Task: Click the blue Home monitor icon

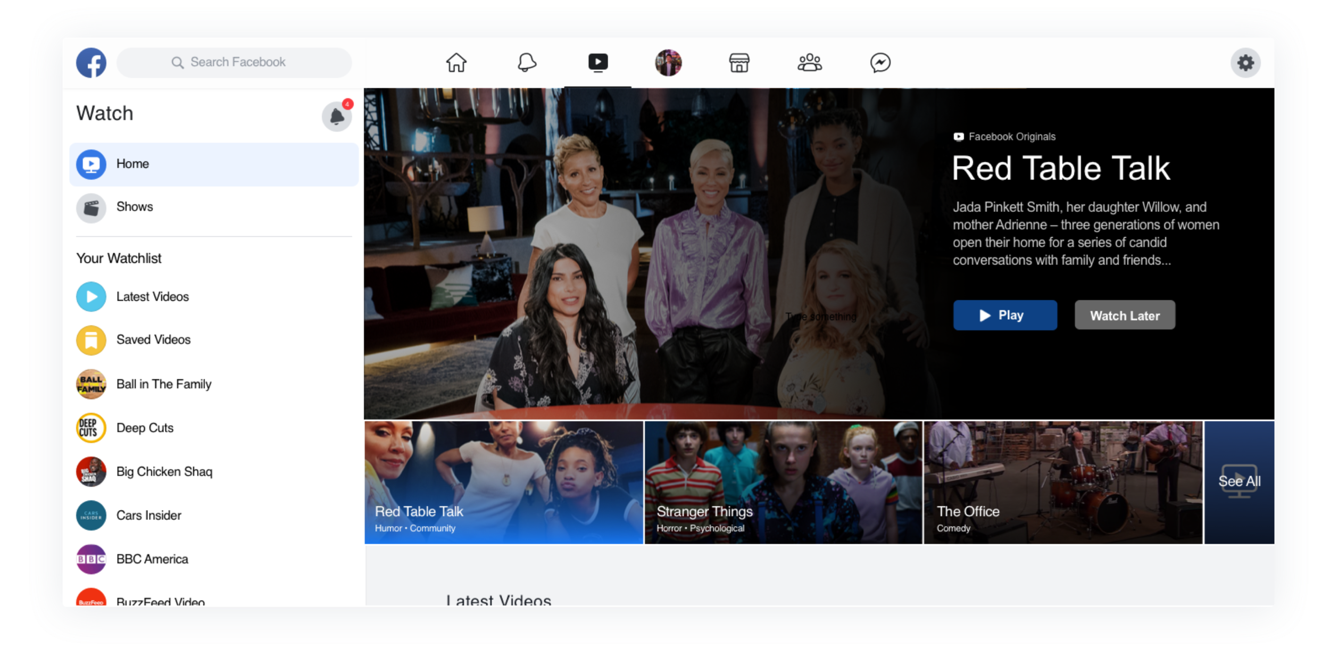Action: (x=91, y=164)
